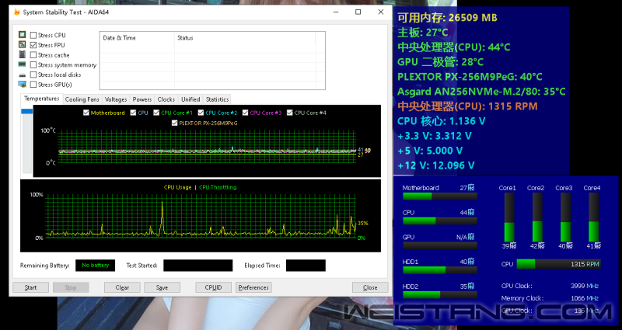Click the monitor icon beside Stress GPU(s)
This screenshot has height=330, width=622.
click(22, 85)
